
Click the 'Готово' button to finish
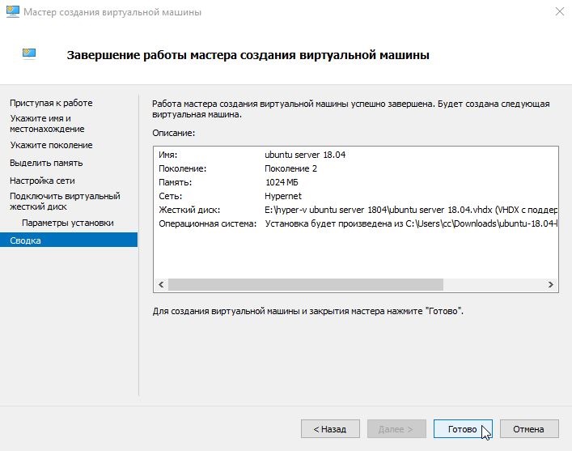463,428
